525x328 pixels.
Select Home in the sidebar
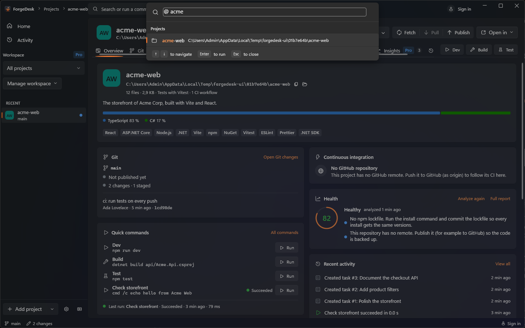[44, 26]
